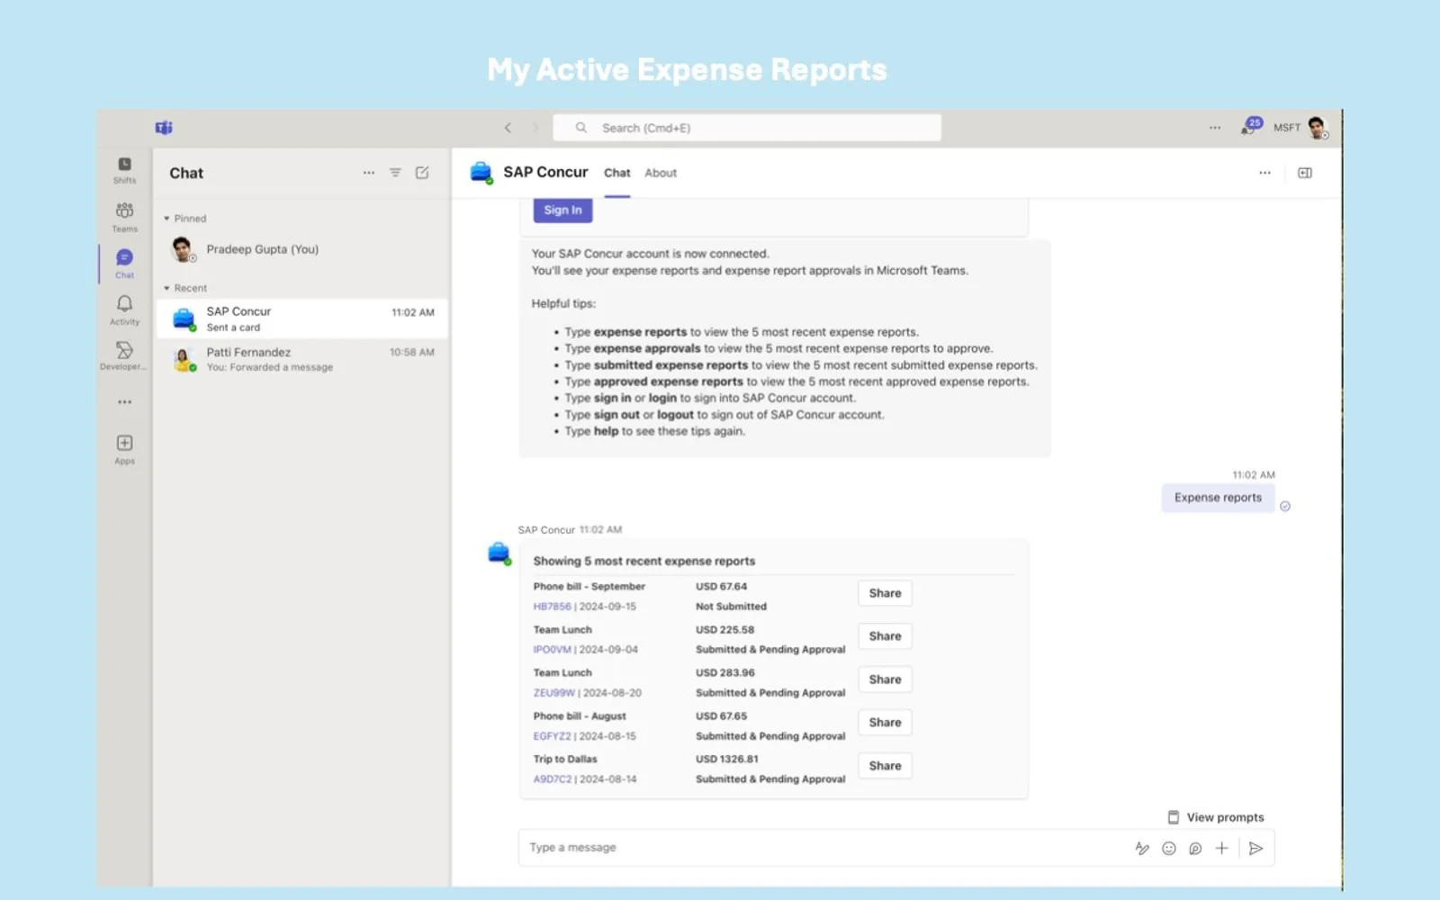The image size is (1440, 900).
Task: Filter the chat list
Action: point(395,173)
